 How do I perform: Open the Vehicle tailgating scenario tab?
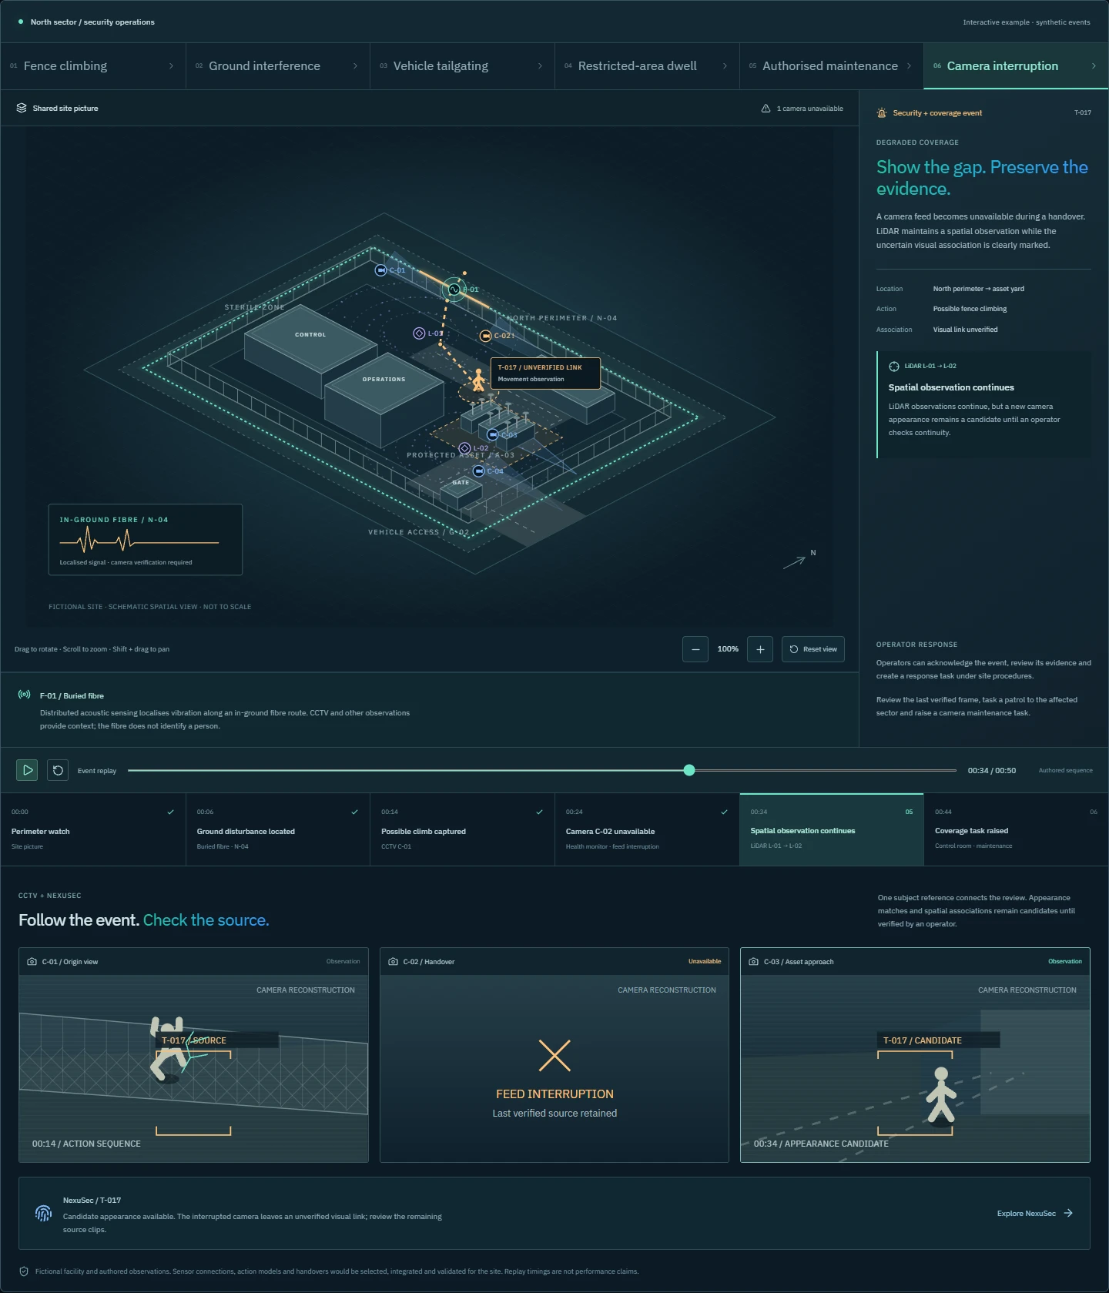[463, 66]
